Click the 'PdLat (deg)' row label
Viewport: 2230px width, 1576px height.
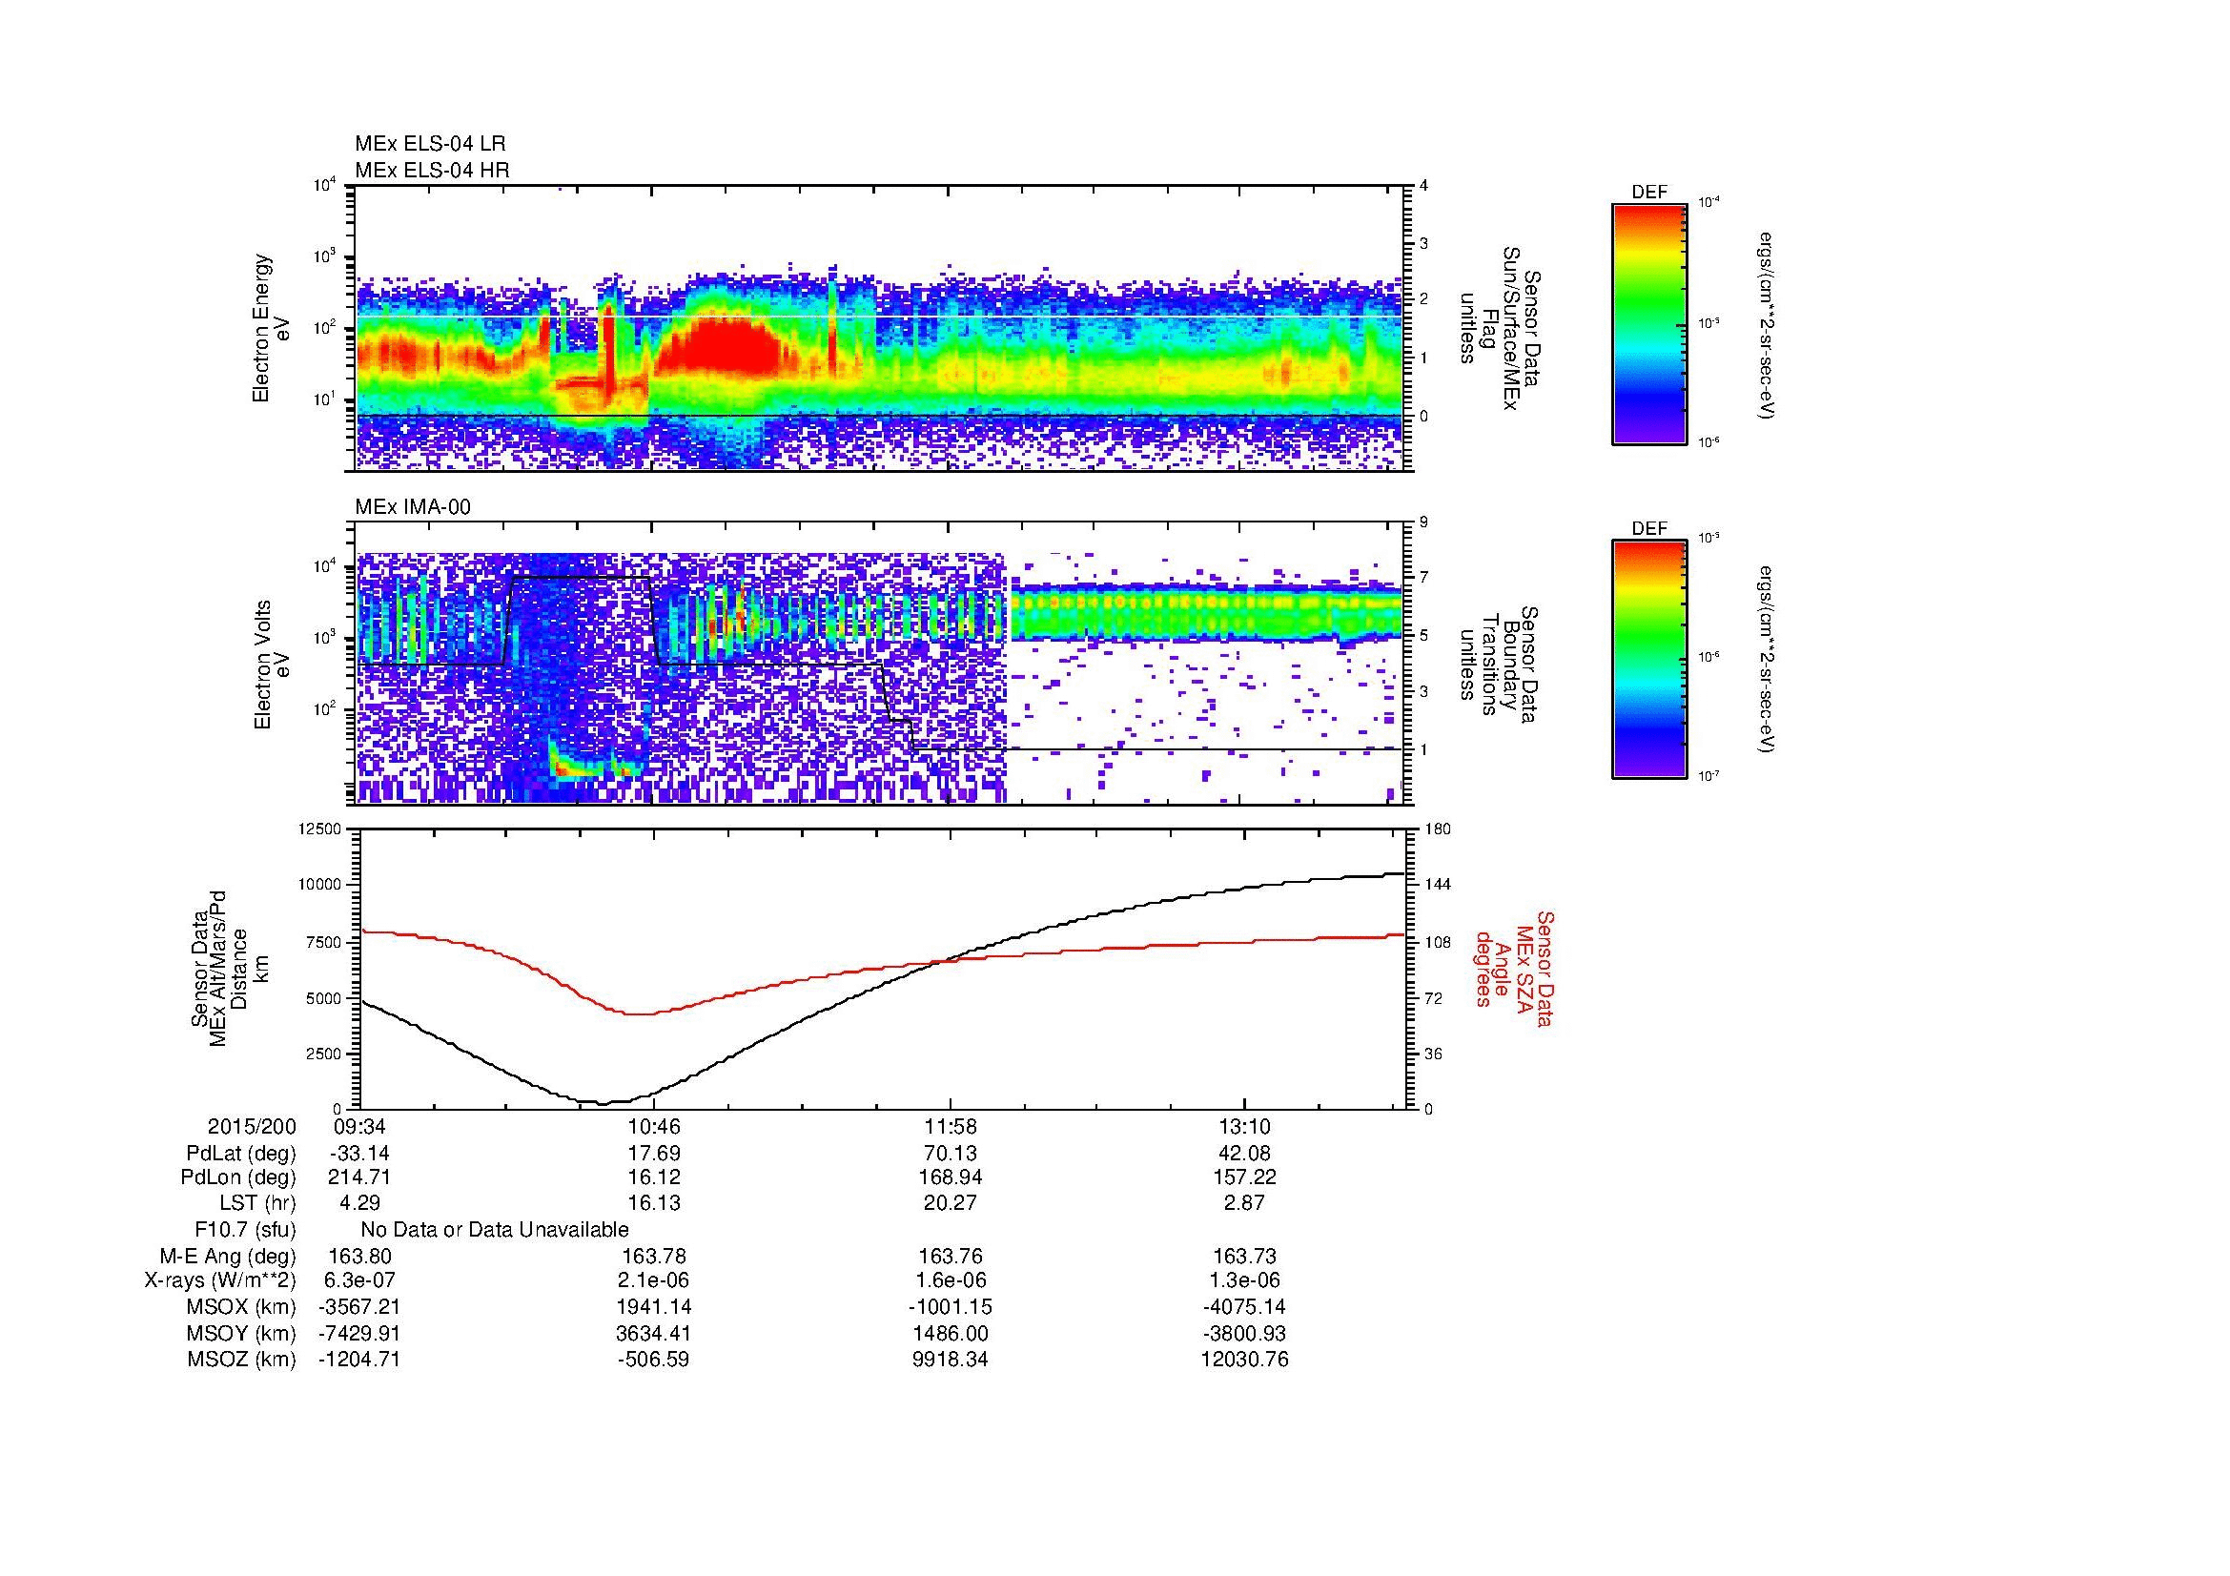241,1154
